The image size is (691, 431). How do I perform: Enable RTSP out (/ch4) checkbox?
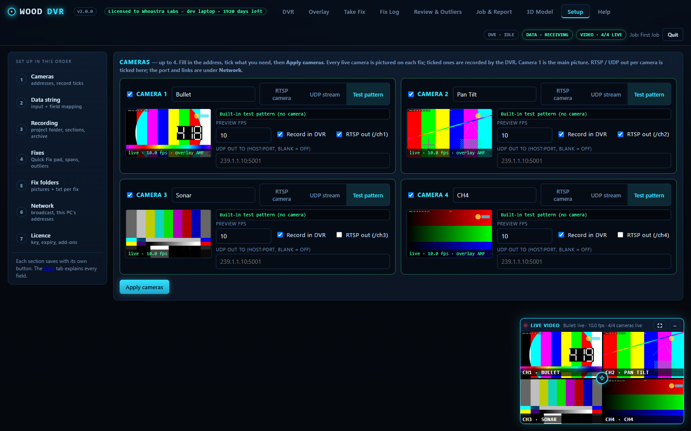click(x=620, y=235)
